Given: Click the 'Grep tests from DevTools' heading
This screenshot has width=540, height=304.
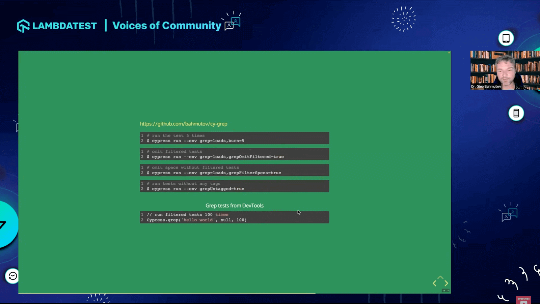Looking at the screenshot, I should [235, 206].
